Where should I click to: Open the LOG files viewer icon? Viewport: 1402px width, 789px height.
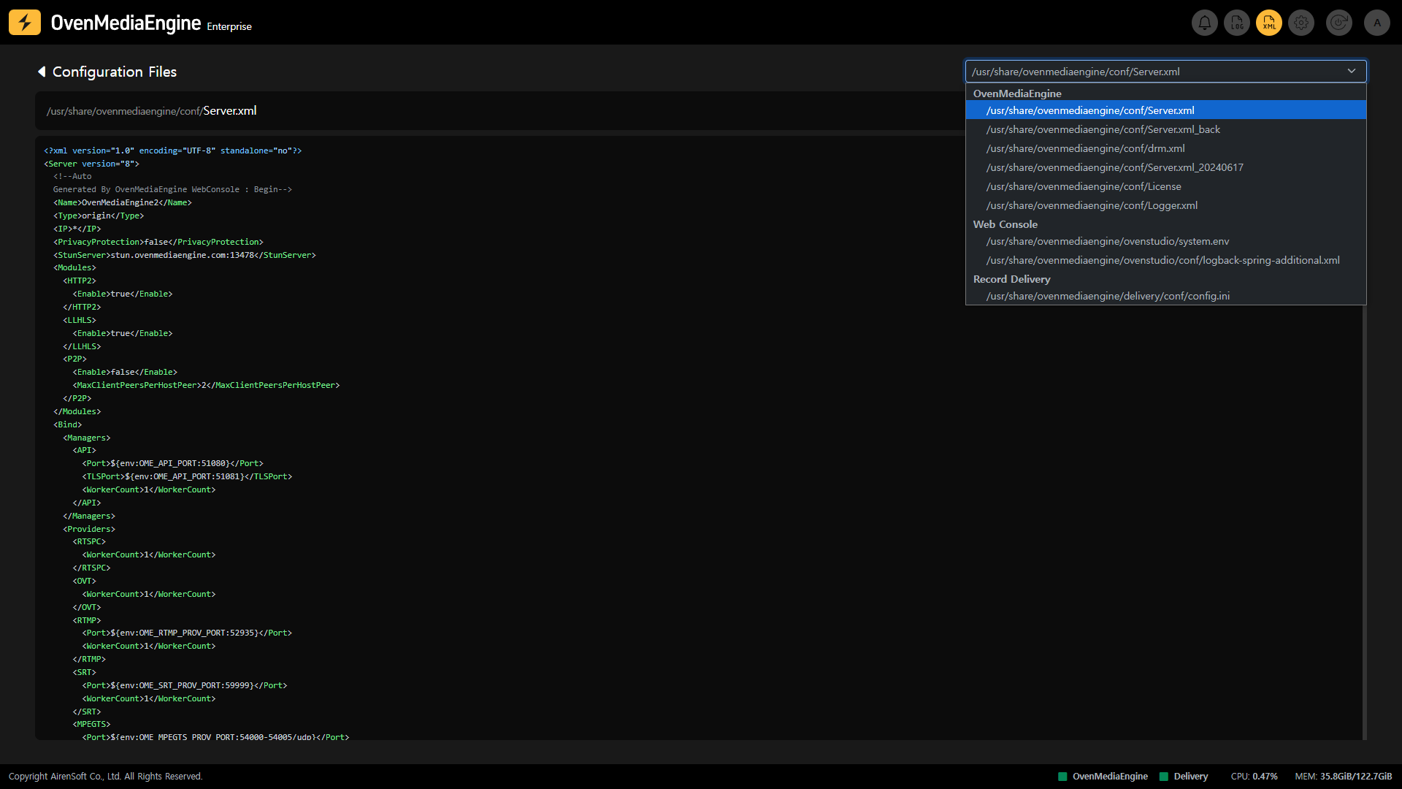coord(1237,23)
